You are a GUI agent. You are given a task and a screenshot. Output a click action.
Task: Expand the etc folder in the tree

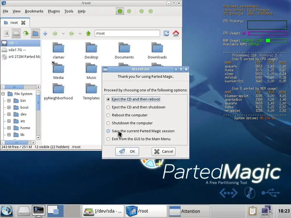point(9,121)
